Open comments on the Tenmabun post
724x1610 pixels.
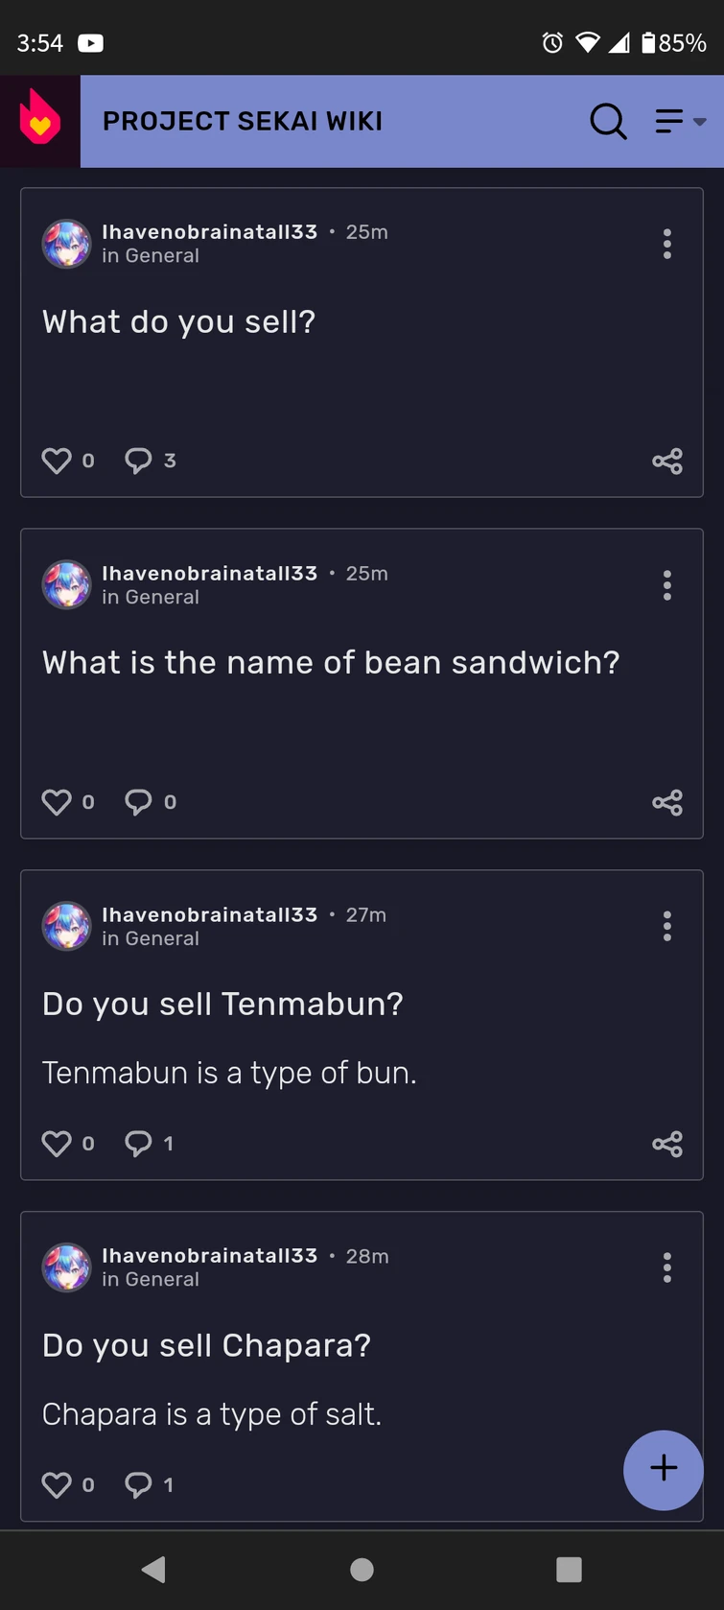[139, 1143]
